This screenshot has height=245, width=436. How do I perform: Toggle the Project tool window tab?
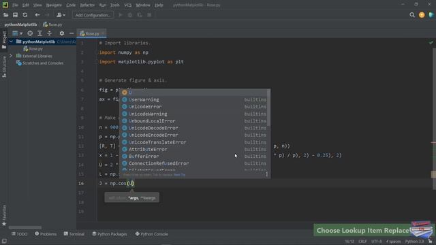(4, 39)
